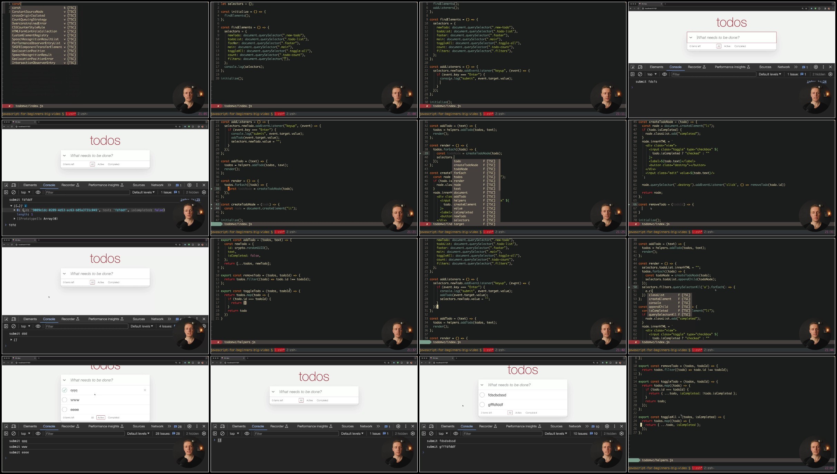The height and width of the screenshot is (474, 837).
Task: Switch to Sources tab in "submit fdsfs" DevTools
Action: [x=765, y=67]
